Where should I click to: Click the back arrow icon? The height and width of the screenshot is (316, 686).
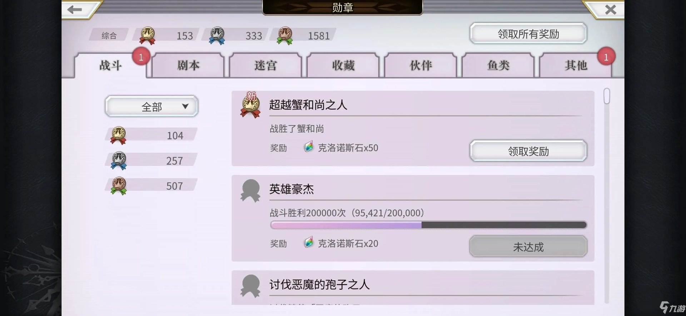tap(74, 9)
